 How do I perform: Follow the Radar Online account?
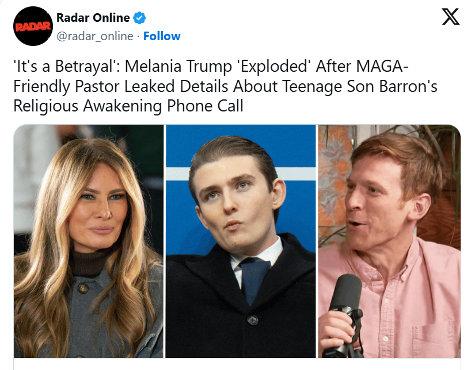162,36
